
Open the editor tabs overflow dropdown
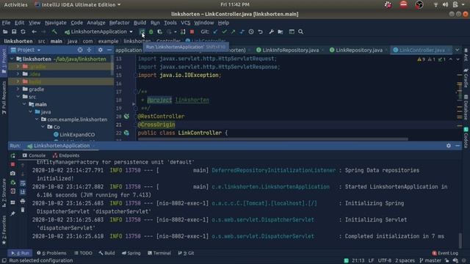coord(457,51)
